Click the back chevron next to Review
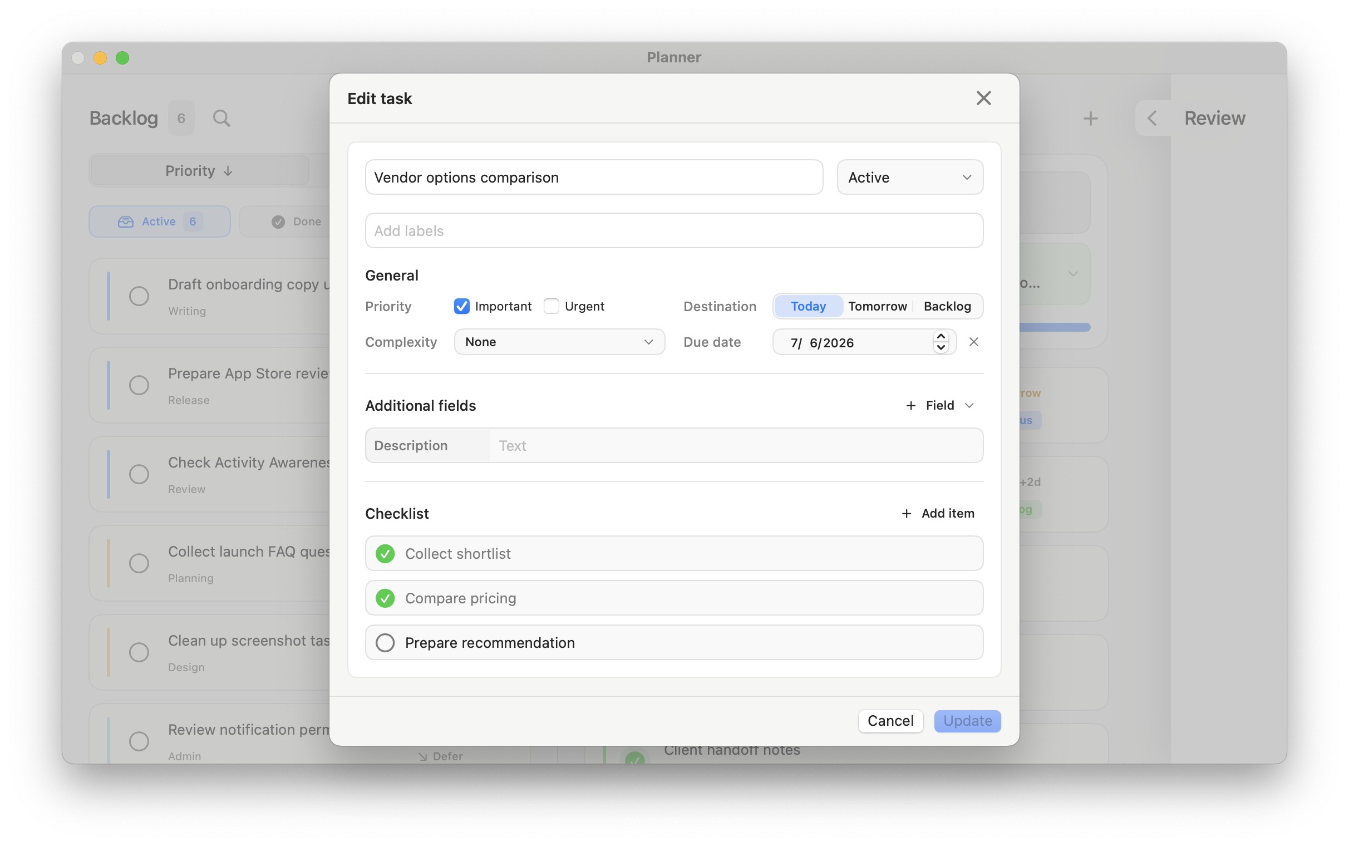The height and width of the screenshot is (846, 1349). click(1152, 118)
